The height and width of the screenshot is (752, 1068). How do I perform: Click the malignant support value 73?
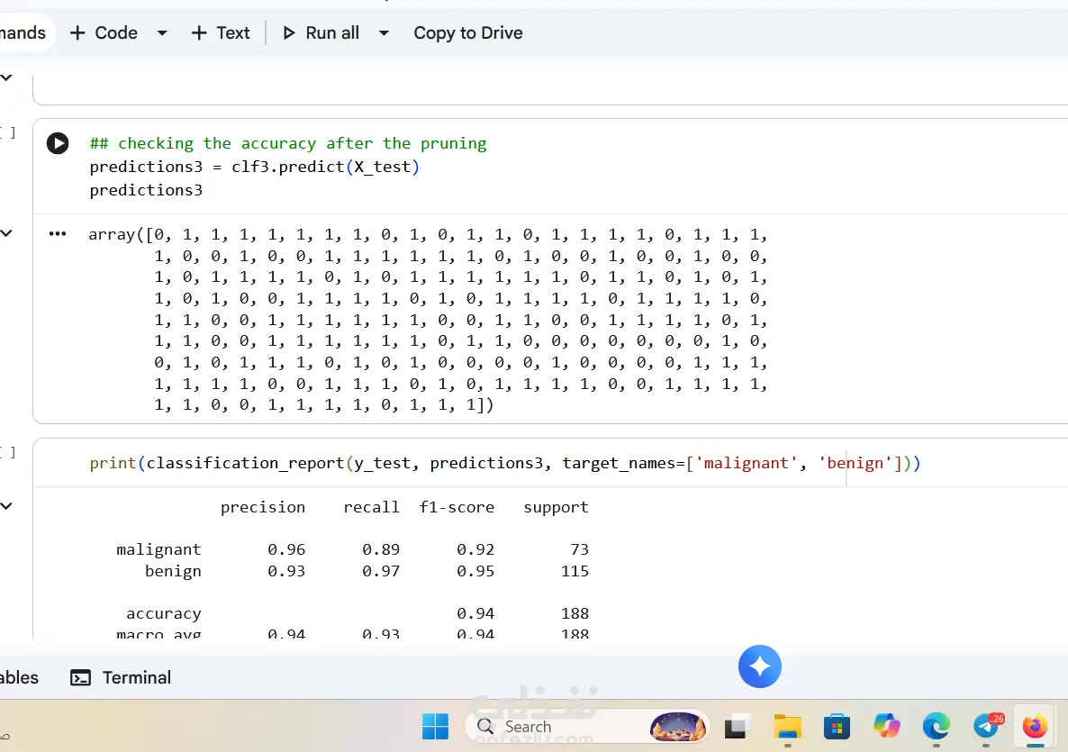[580, 549]
